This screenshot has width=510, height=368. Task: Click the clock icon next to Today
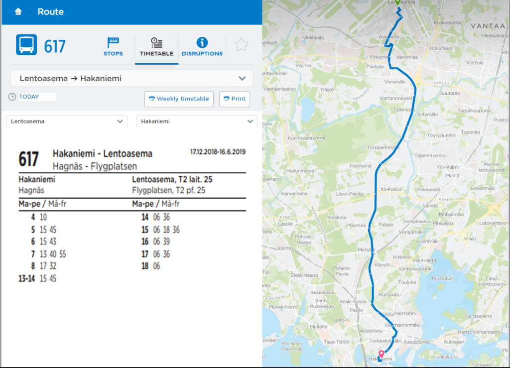pos(12,97)
